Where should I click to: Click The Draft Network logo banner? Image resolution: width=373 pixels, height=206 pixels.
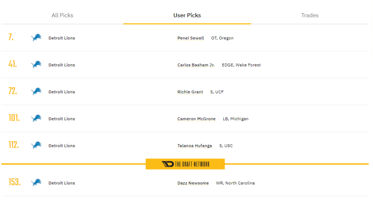pyautogui.click(x=185, y=164)
